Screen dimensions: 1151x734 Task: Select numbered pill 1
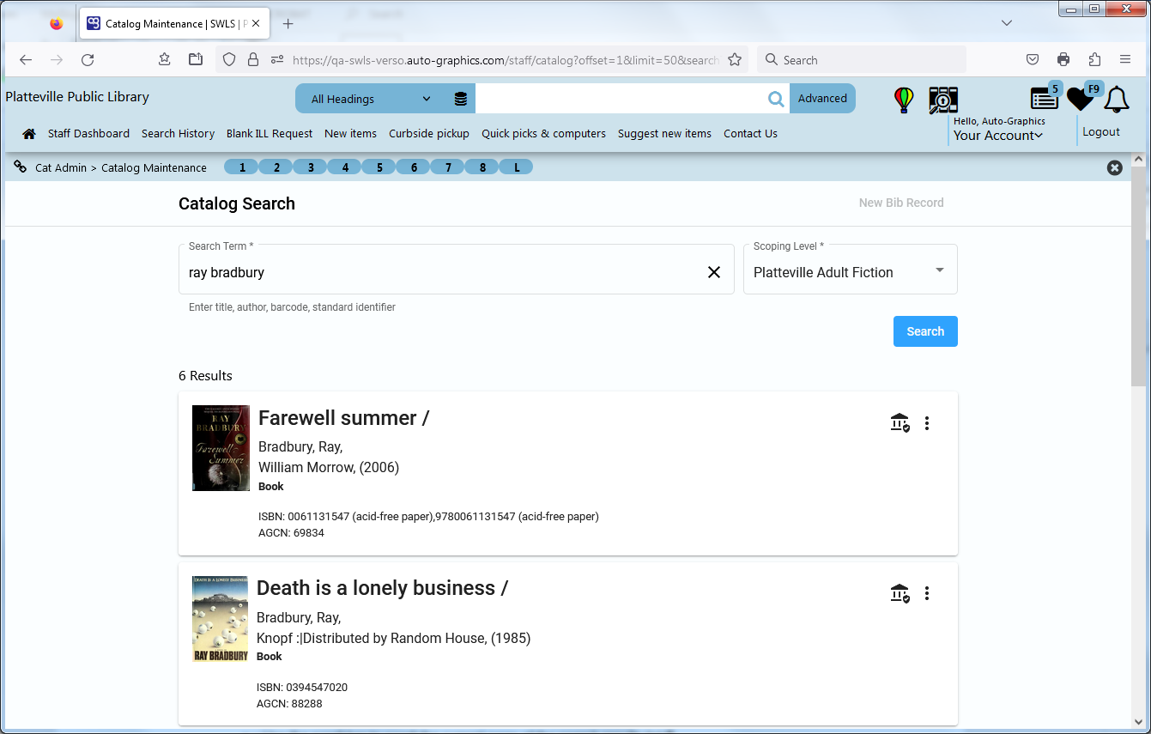click(x=242, y=167)
